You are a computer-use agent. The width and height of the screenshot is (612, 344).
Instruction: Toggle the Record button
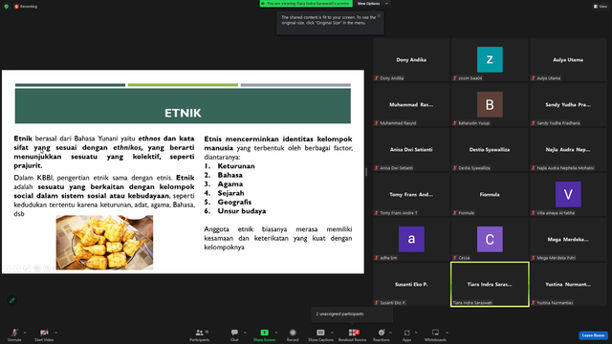point(293,334)
